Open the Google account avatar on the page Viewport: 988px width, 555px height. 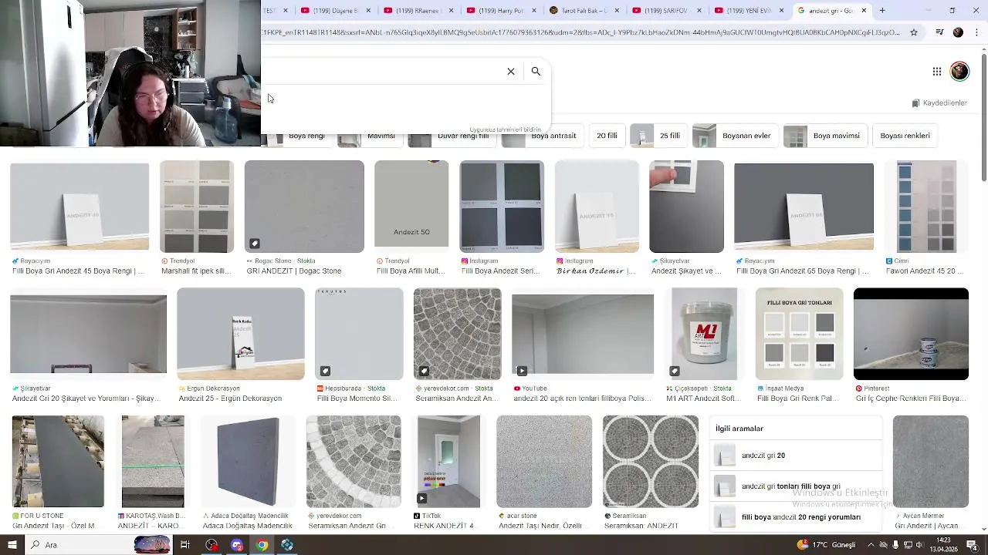tap(959, 71)
